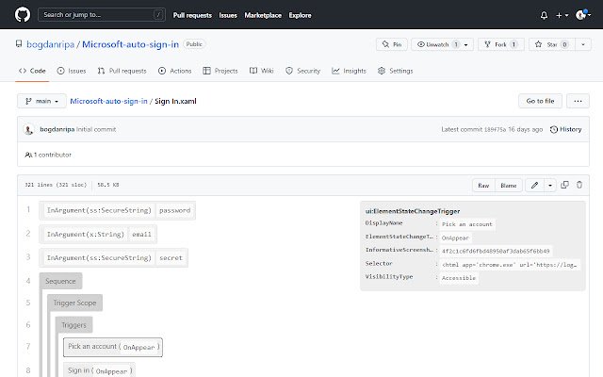The width and height of the screenshot is (603, 377).
Task: Click the Pick an account DisplayName value
Action: tap(467, 224)
